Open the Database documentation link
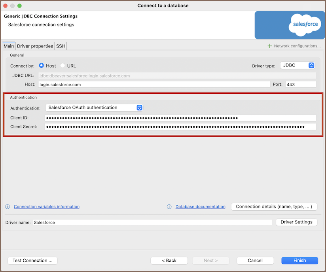The image size is (326, 272). click(x=200, y=207)
